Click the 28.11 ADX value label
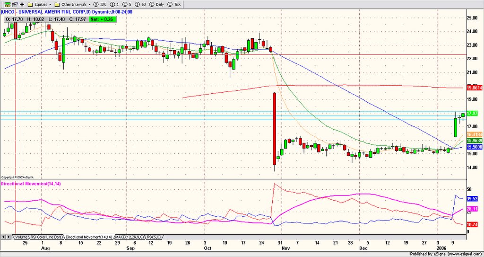Viewport: 484px width, 257px height. (x=473, y=209)
